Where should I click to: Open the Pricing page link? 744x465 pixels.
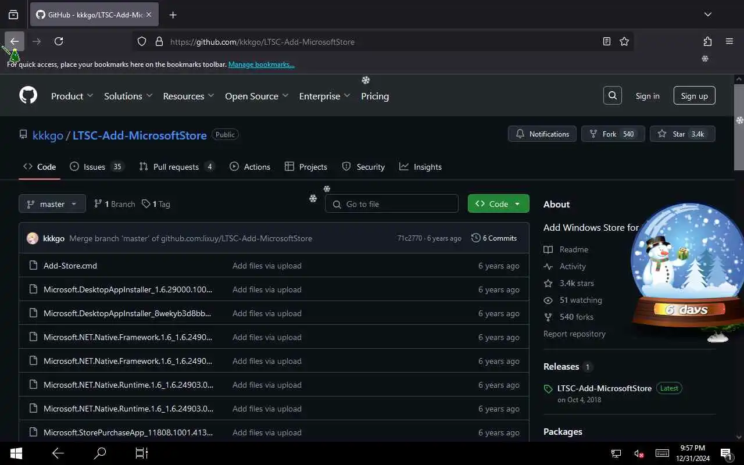tap(375, 96)
